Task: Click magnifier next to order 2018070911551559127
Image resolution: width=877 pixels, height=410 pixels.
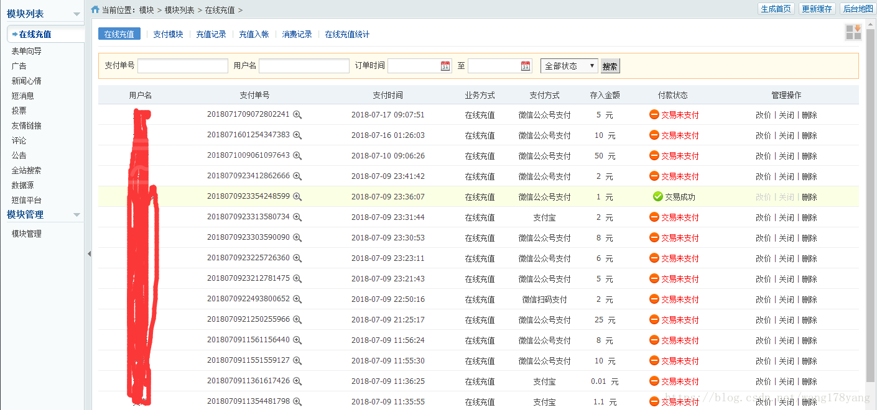Action: 297,360
